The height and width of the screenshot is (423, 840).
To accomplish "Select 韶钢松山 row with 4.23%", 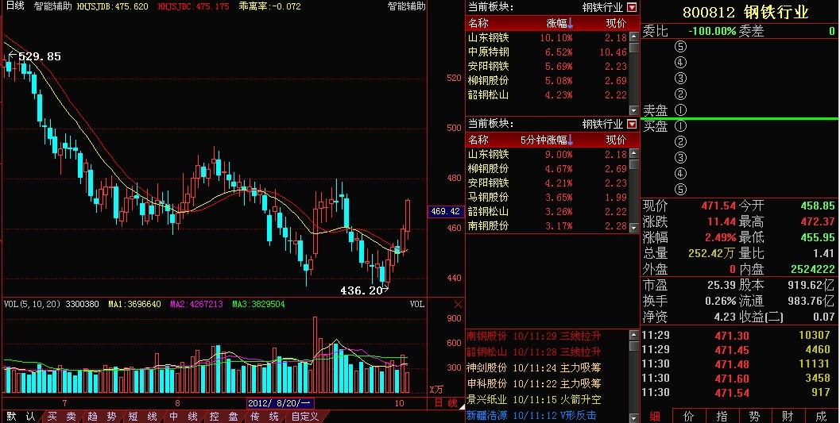I will pos(547,95).
